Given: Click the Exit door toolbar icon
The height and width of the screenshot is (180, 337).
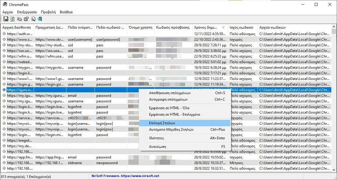Looking at the screenshot, I should point(40,19).
